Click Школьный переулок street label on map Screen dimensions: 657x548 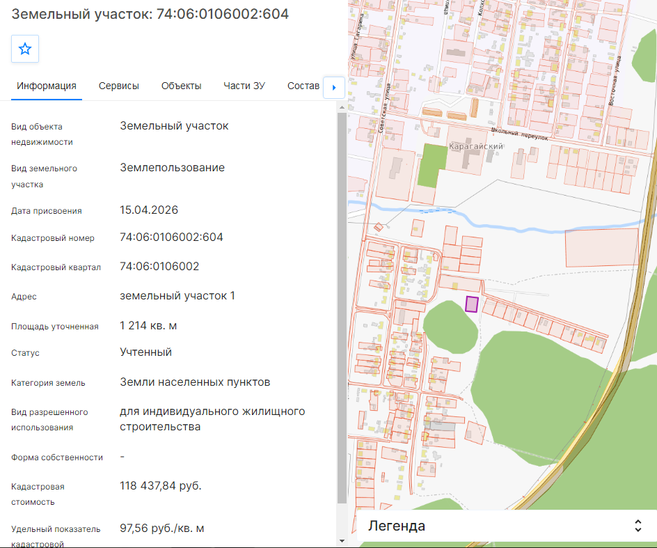point(520,134)
